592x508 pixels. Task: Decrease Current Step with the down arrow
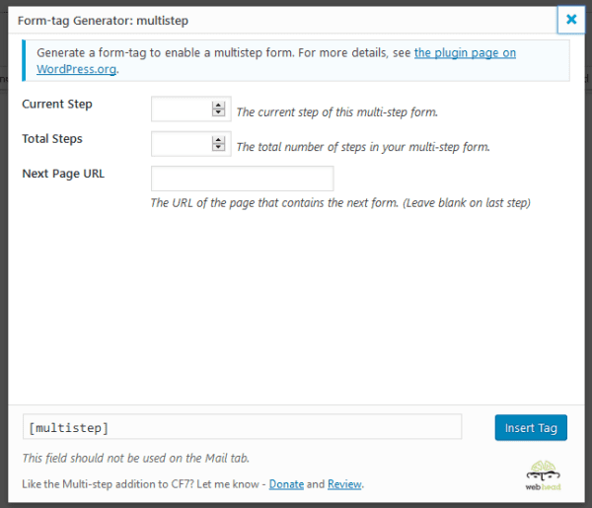pos(219,114)
